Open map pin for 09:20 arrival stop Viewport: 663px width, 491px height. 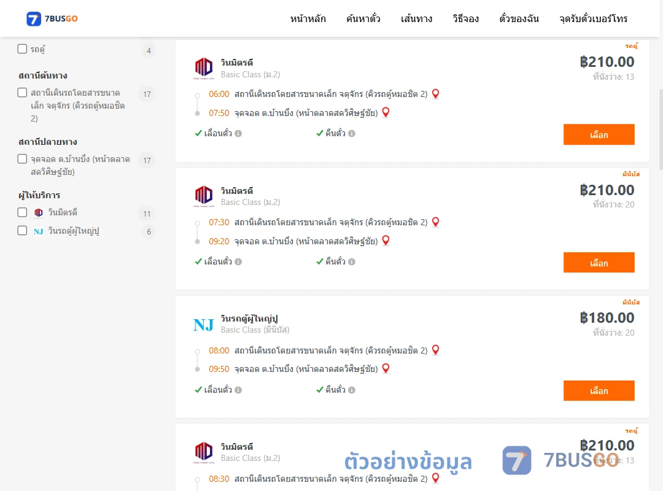tap(386, 241)
